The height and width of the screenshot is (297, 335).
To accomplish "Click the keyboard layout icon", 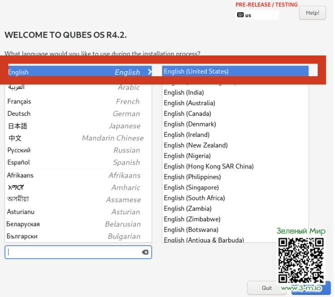I will (240, 15).
